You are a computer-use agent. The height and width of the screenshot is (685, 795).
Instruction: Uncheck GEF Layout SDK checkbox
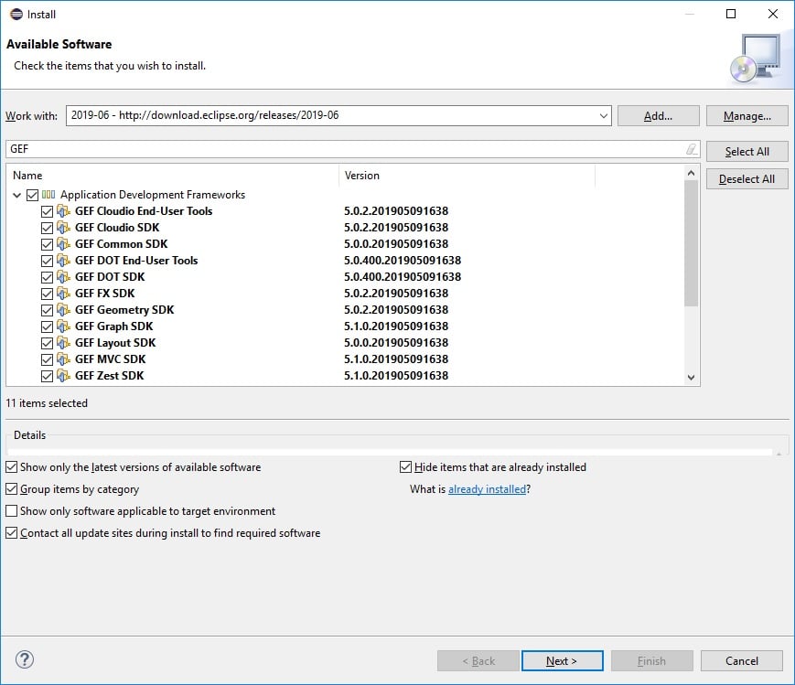click(x=48, y=343)
